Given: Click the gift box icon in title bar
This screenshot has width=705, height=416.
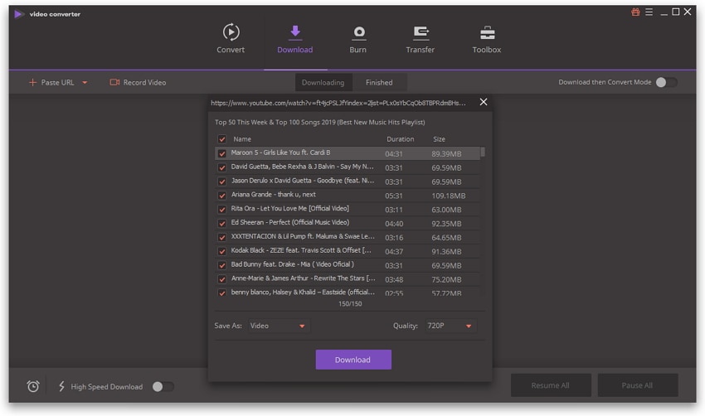Looking at the screenshot, I should click(634, 12).
